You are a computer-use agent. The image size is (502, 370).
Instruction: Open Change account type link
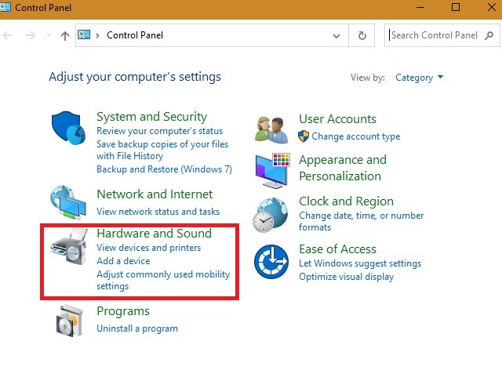355,136
